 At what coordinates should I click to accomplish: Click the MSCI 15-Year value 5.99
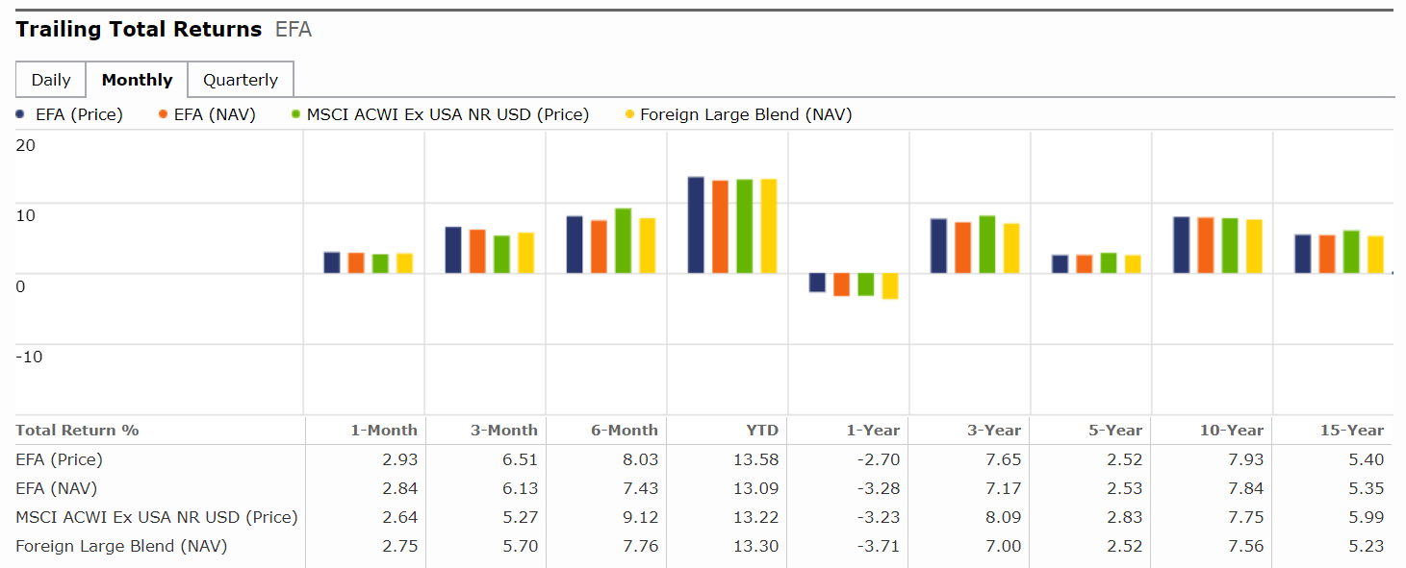[x=1367, y=517]
